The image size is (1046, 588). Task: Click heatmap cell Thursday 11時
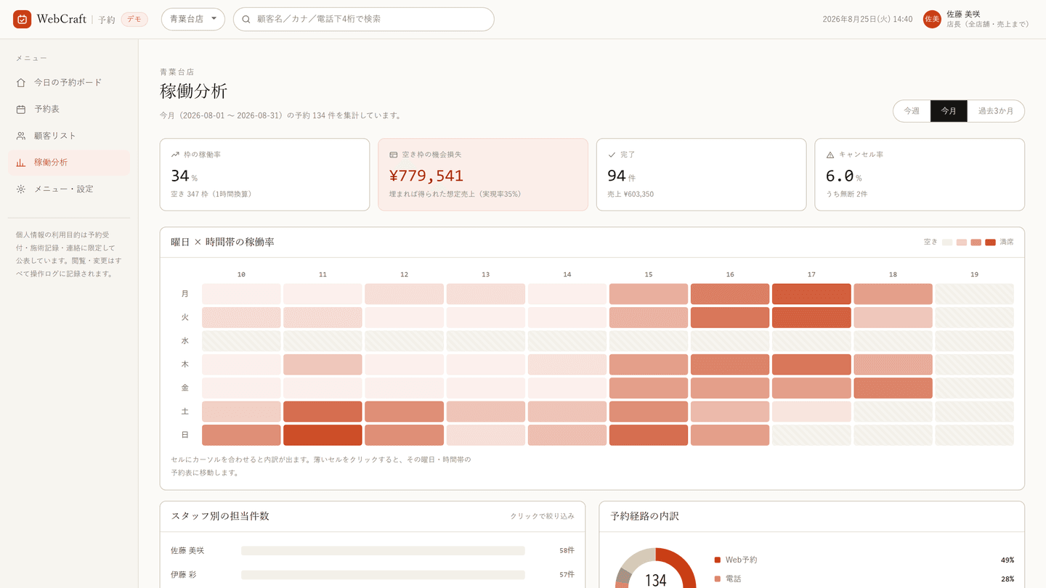coord(323,364)
